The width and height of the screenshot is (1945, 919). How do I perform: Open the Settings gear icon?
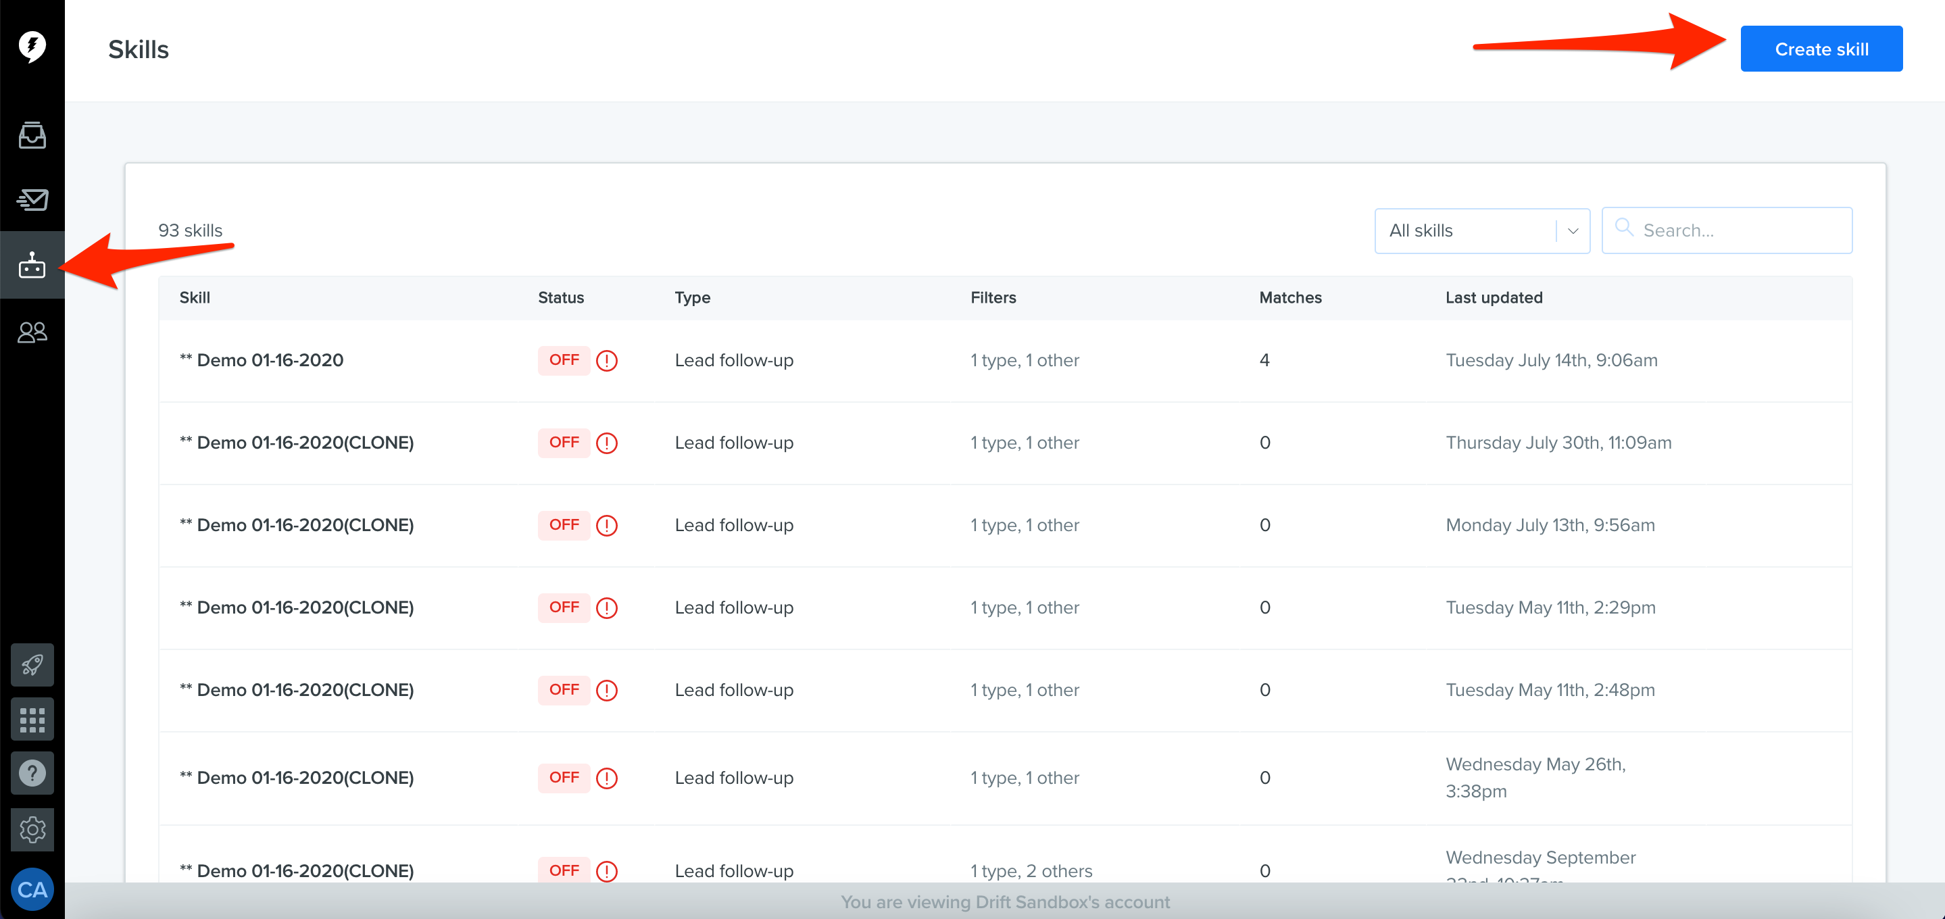tap(32, 830)
